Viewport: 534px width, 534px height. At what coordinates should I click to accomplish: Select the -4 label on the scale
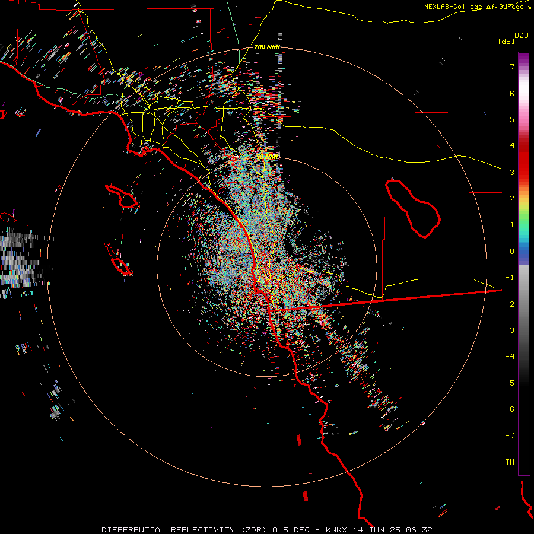pyautogui.click(x=510, y=357)
